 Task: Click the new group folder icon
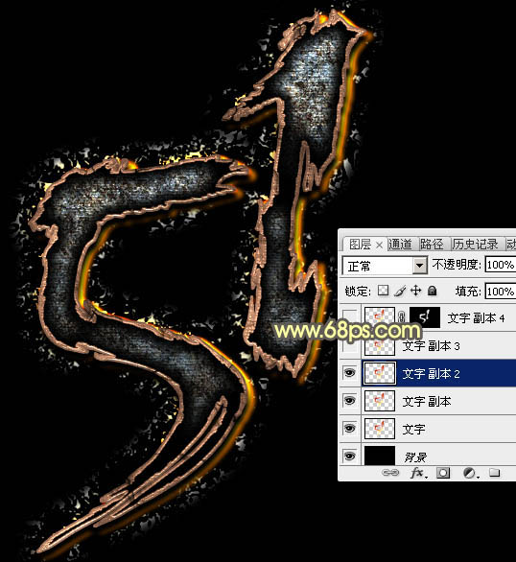(495, 473)
